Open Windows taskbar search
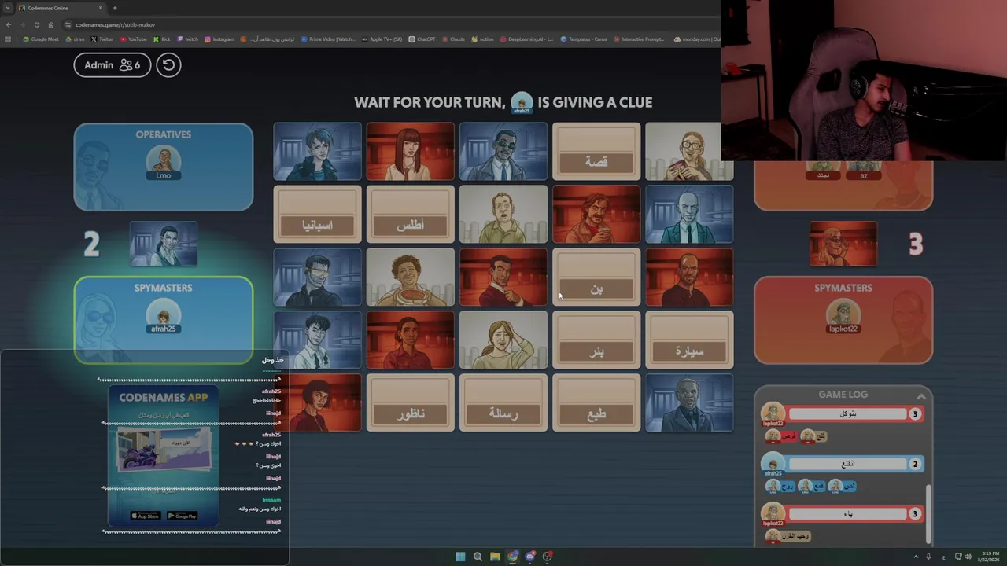The height and width of the screenshot is (566, 1007). (x=478, y=557)
